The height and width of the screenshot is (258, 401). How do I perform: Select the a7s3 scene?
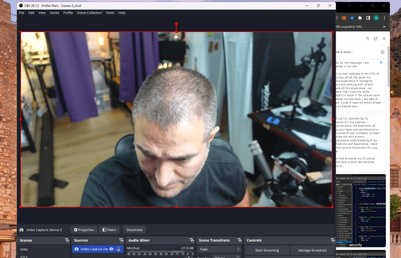pyautogui.click(x=24, y=256)
